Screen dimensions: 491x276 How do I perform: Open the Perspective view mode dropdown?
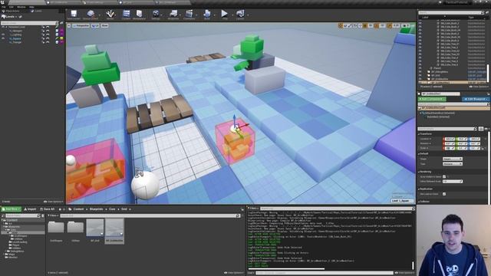[81, 25]
